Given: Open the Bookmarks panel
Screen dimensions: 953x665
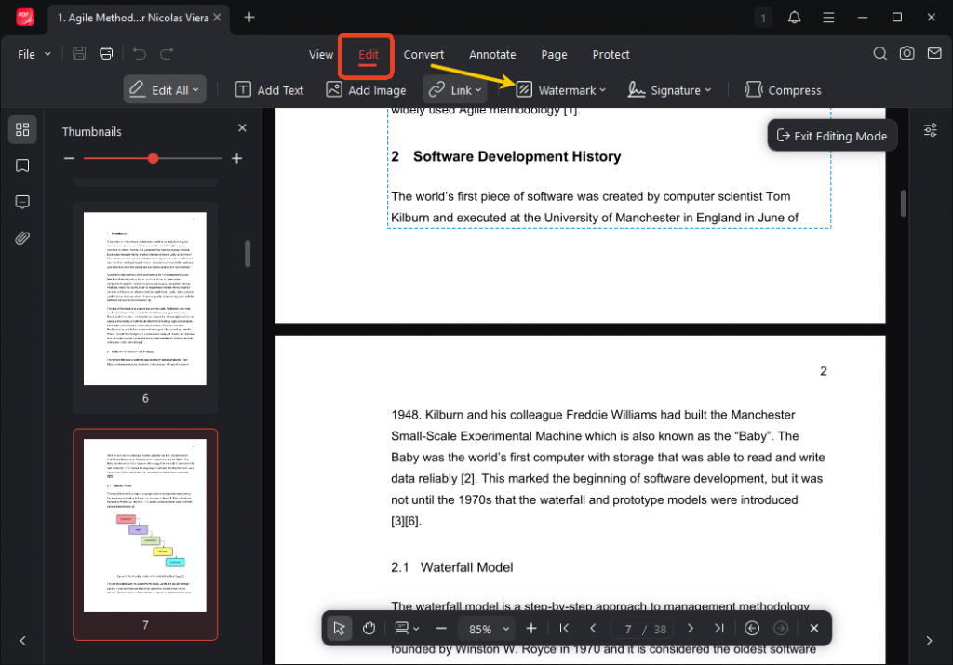Looking at the screenshot, I should click(x=21, y=166).
